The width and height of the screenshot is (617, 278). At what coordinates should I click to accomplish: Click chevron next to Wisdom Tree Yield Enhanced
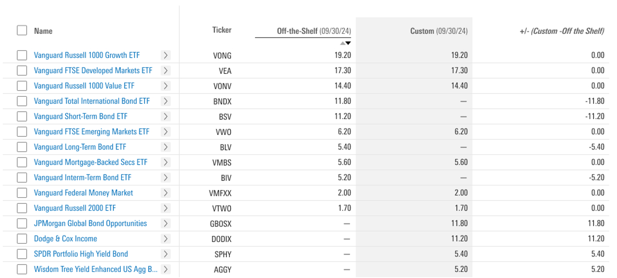point(166,269)
